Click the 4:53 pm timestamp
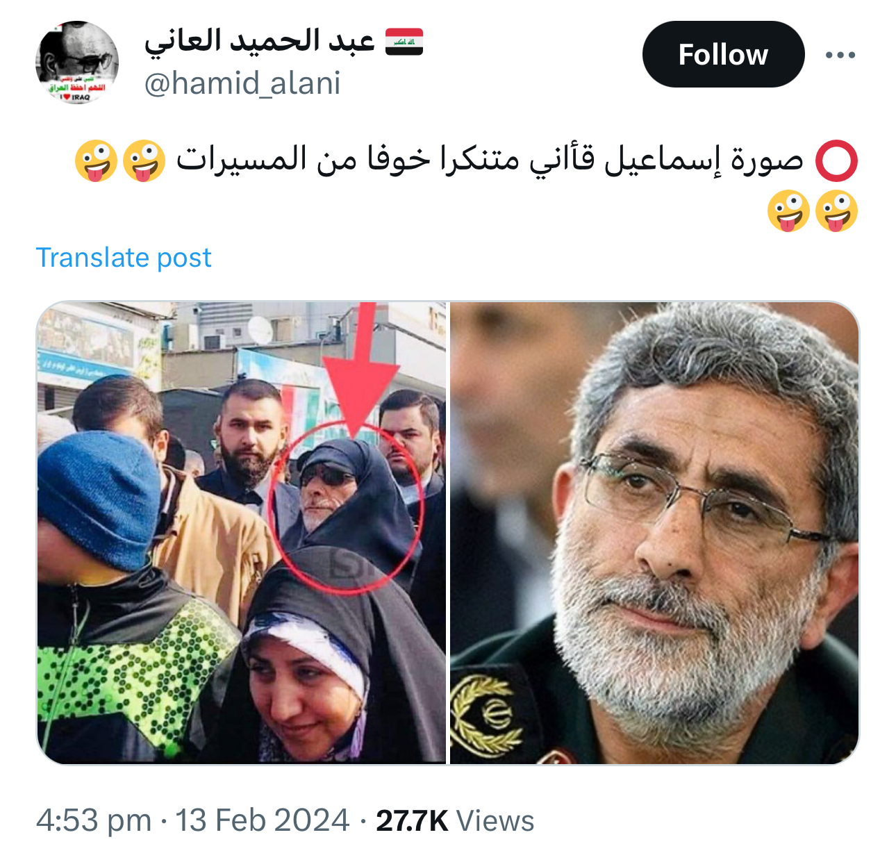The height and width of the screenshot is (844, 896). click(94, 820)
